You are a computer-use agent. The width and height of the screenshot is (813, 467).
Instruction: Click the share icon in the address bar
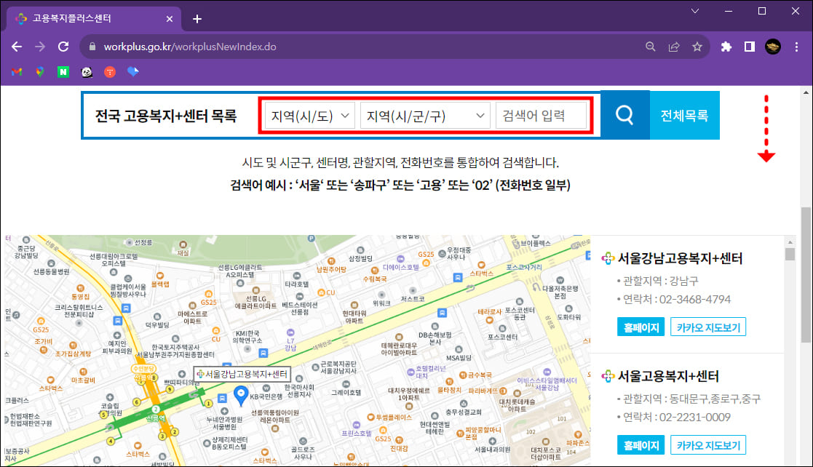(x=673, y=46)
